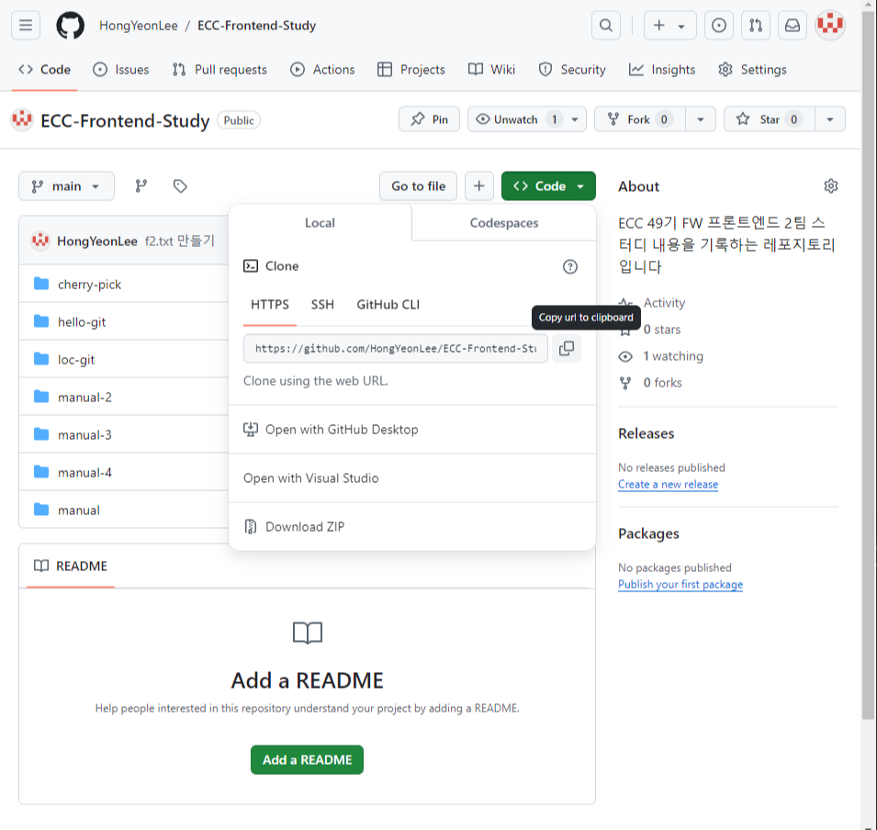Image resolution: width=877 pixels, height=830 pixels.
Task: Click the page vertical scrollbar
Action: point(868,364)
